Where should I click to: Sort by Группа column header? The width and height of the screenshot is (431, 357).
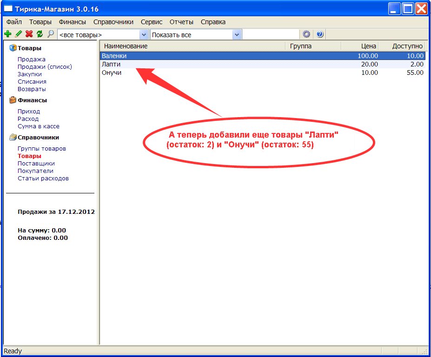pyautogui.click(x=313, y=46)
